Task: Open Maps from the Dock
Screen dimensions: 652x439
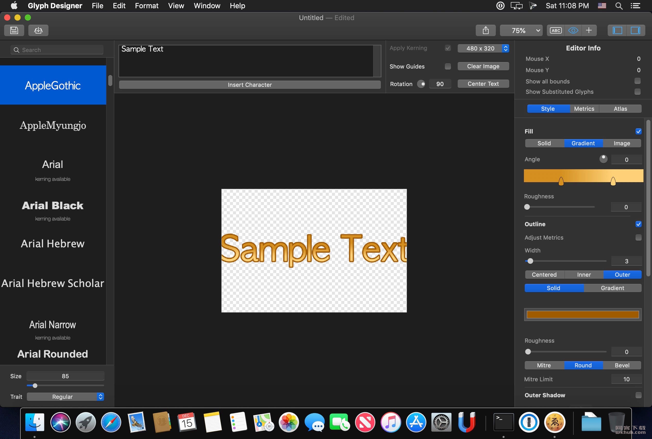Action: [x=263, y=422]
